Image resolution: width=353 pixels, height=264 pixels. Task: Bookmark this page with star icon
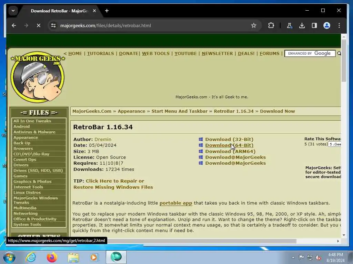click(254, 25)
